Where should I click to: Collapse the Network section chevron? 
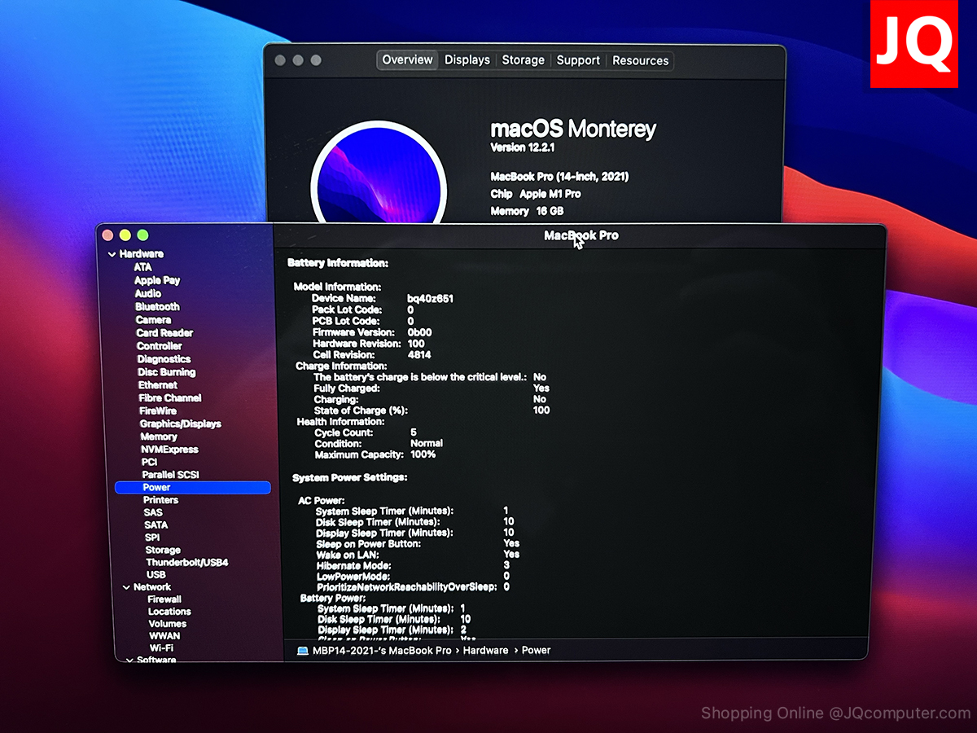[x=126, y=587]
